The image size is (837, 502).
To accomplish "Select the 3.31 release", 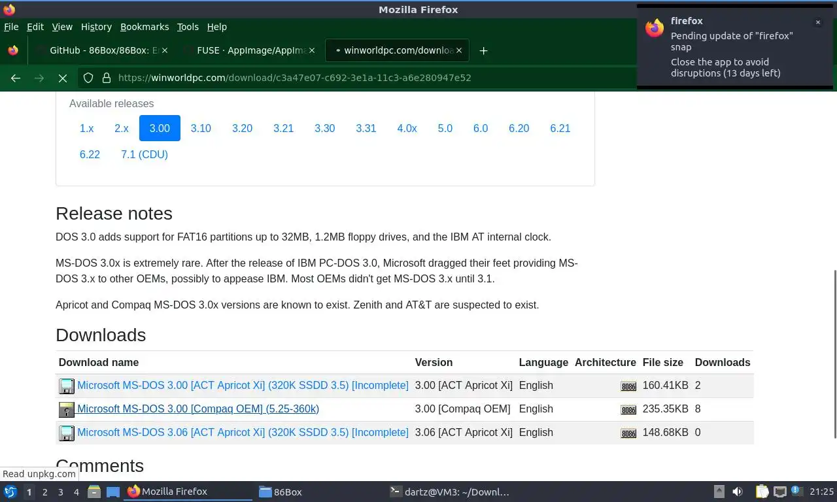I will click(x=366, y=128).
